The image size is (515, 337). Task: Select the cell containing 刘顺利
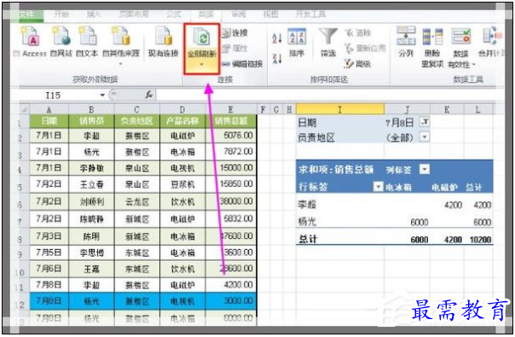click(x=91, y=201)
